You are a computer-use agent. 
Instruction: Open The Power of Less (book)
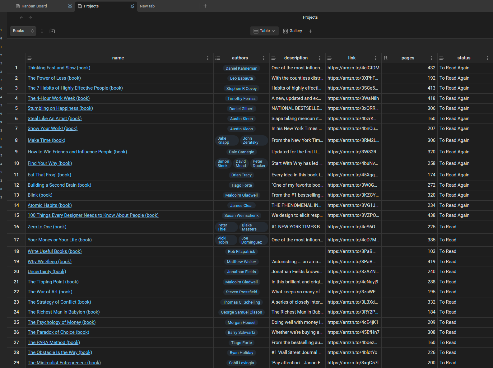pyautogui.click(x=54, y=78)
